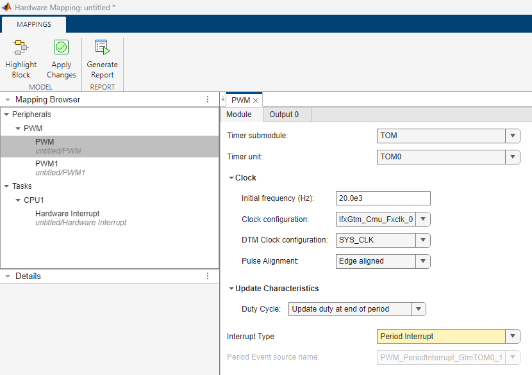532x375 pixels.
Task: Click the Apply Changes icon
Action: click(x=62, y=48)
